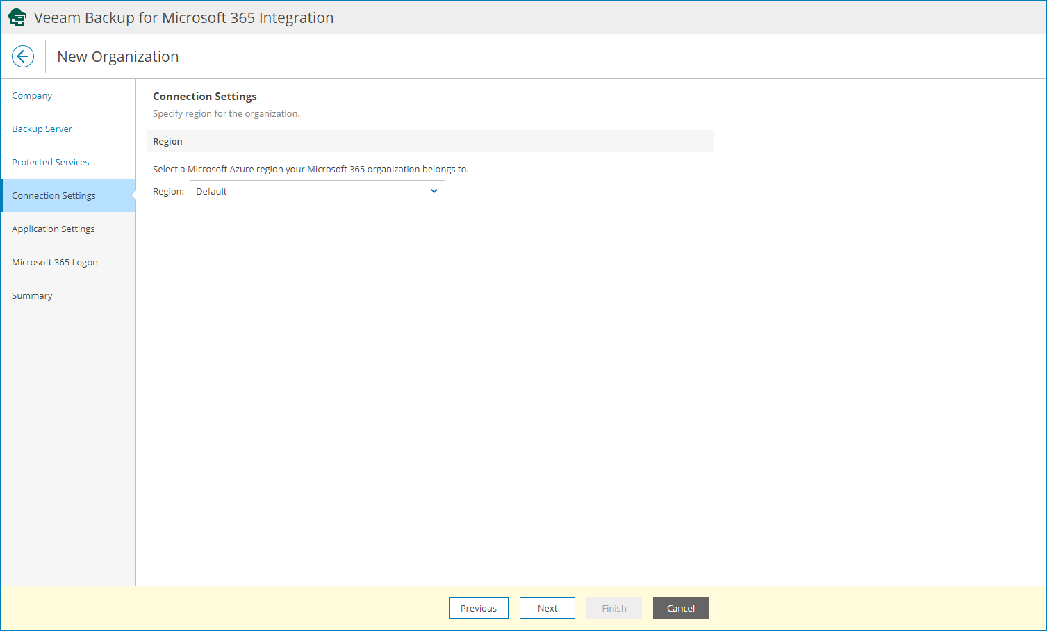Image resolution: width=1047 pixels, height=631 pixels.
Task: Click 'Specify region for the organization.' text
Action: pos(226,114)
